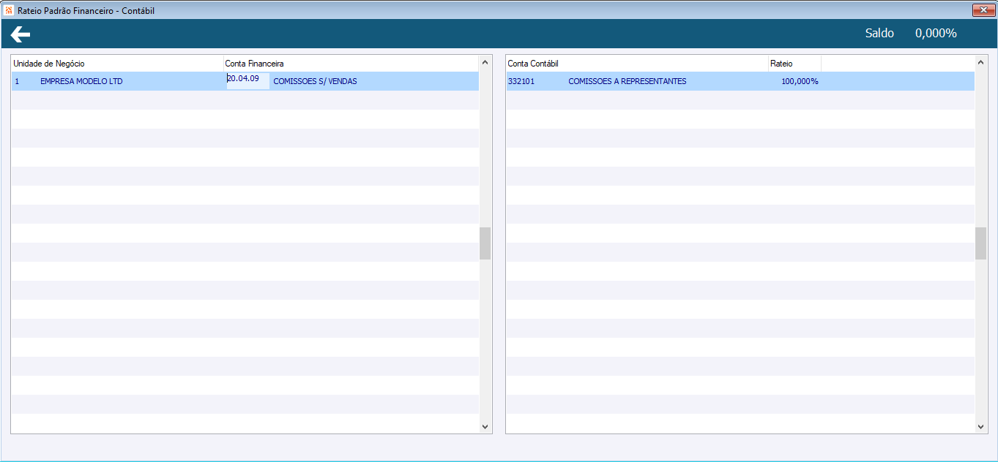Select the COMISSOES A REPRESENTANTES cell
Screen dimensions: 998x462
628,81
